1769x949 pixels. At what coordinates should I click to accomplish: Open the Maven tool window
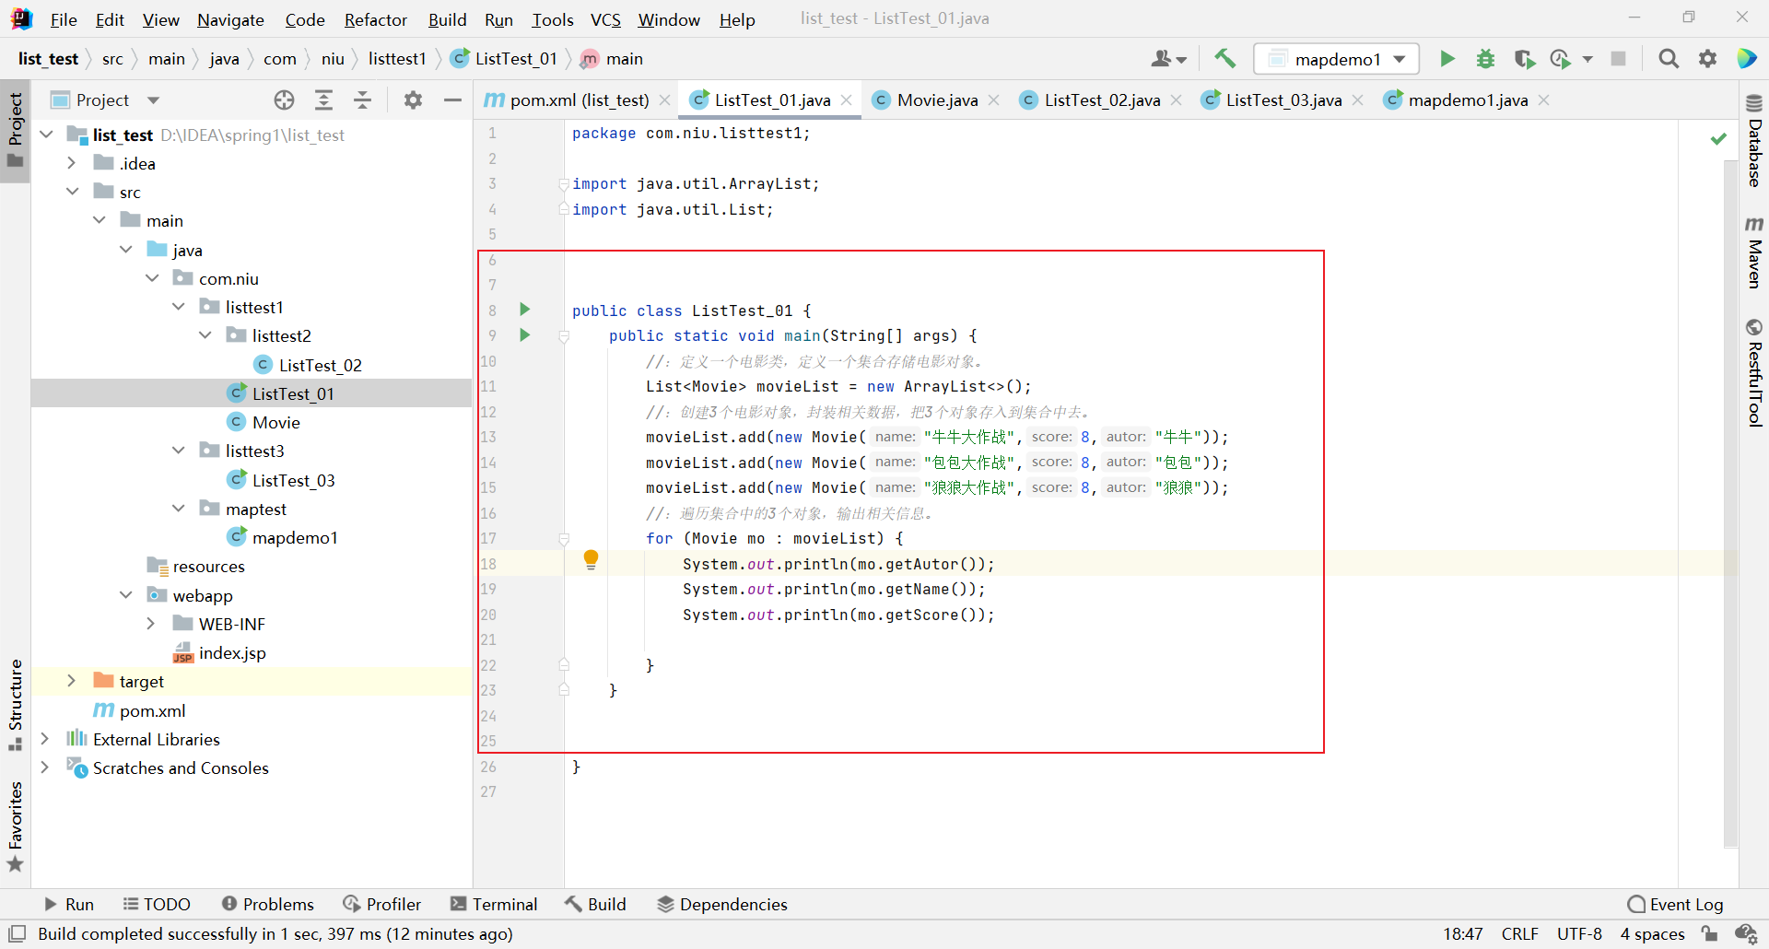[x=1754, y=252]
